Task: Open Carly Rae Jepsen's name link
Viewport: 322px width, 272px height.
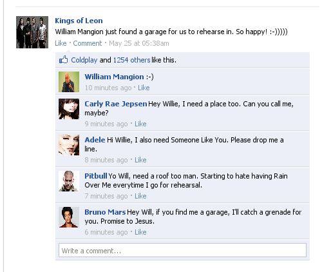Action: (x=116, y=104)
